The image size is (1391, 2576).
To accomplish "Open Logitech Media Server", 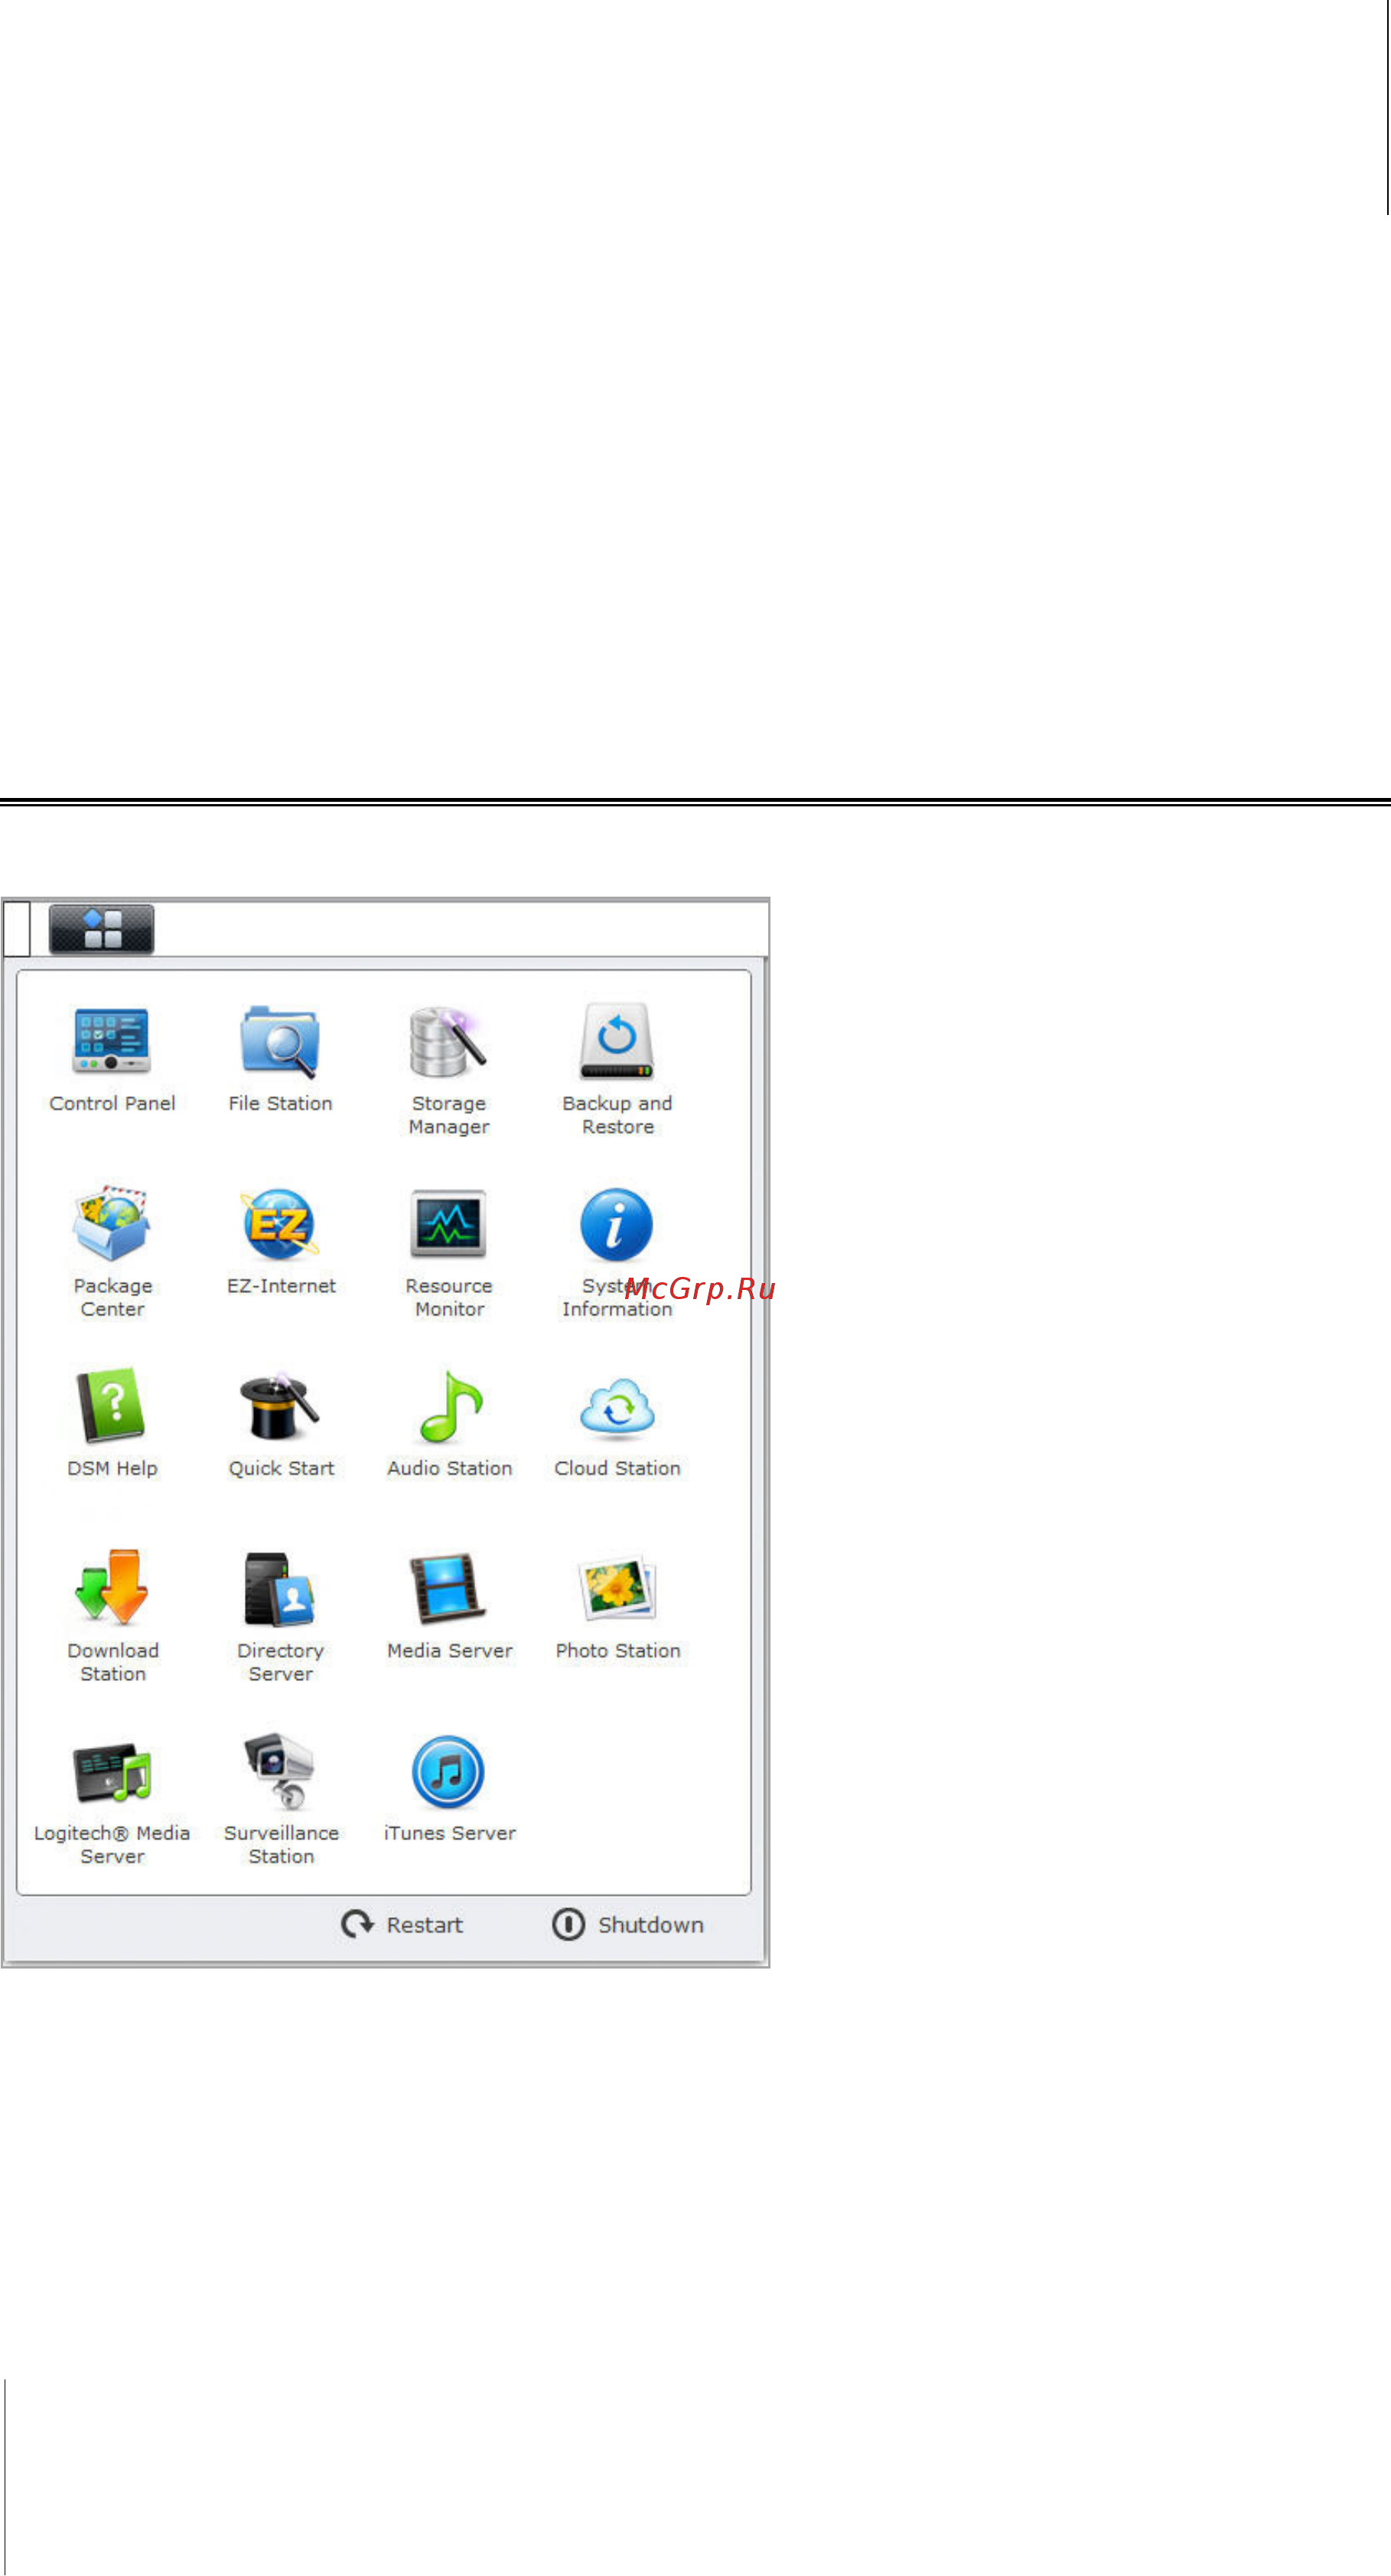I will (x=112, y=1772).
